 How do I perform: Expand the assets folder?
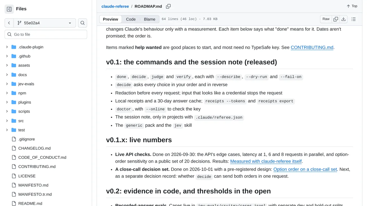pyautogui.click(x=7, y=65)
